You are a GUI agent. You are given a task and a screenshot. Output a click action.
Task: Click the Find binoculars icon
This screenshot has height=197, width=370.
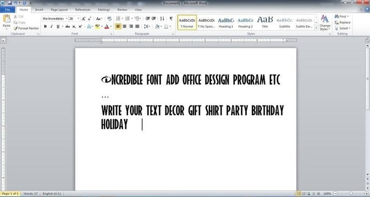[x=337, y=16]
